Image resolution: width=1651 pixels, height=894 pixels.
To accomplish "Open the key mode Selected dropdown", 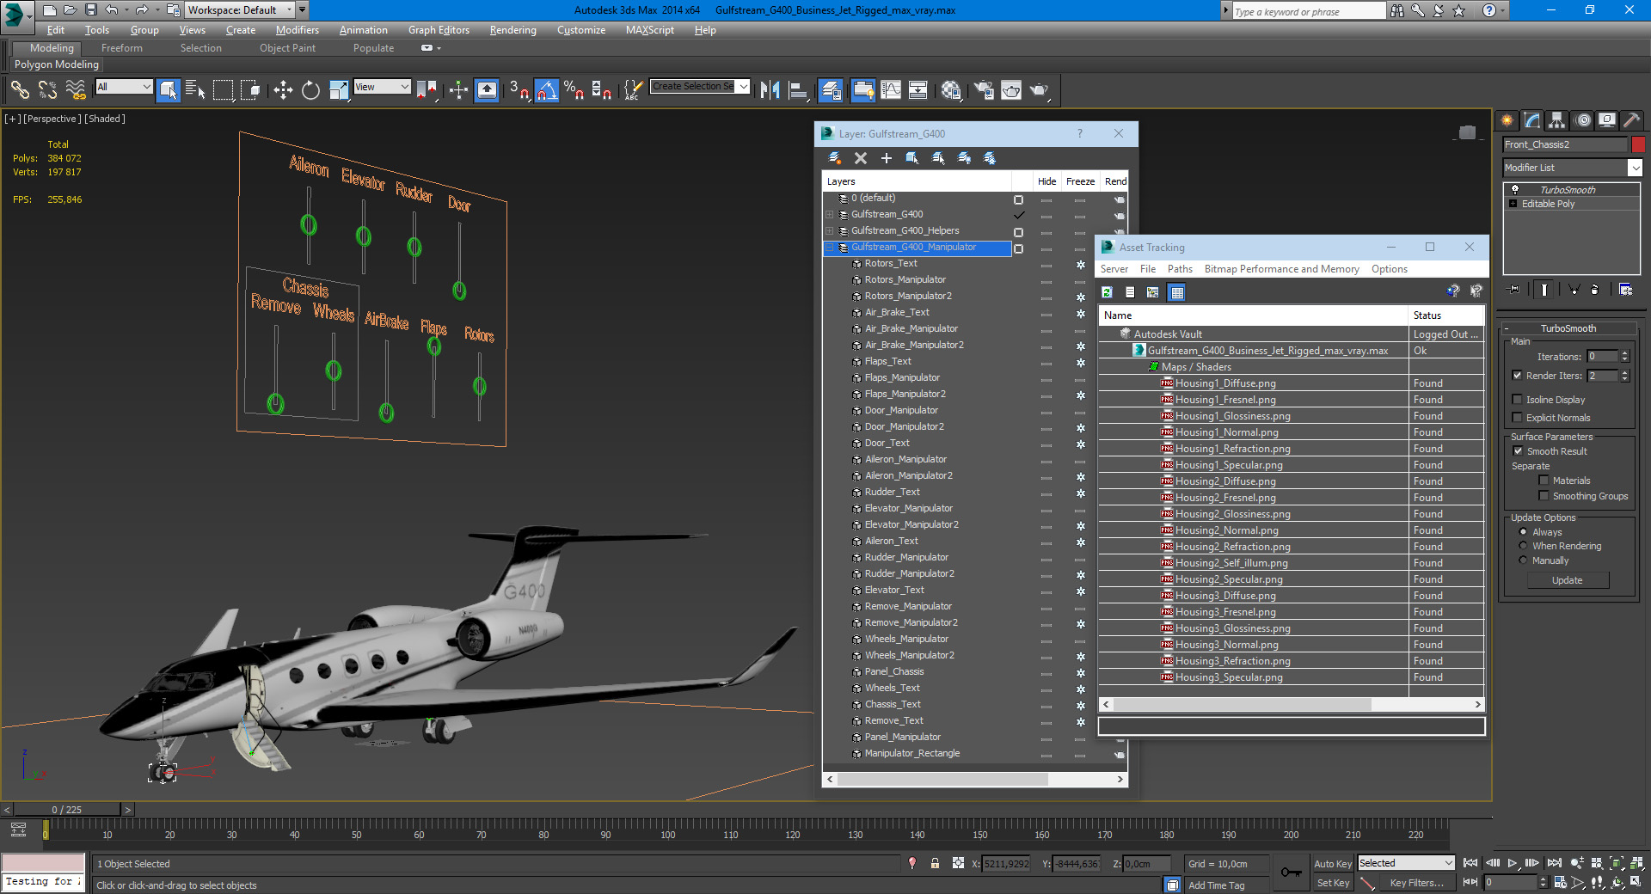I will pyautogui.click(x=1406, y=863).
